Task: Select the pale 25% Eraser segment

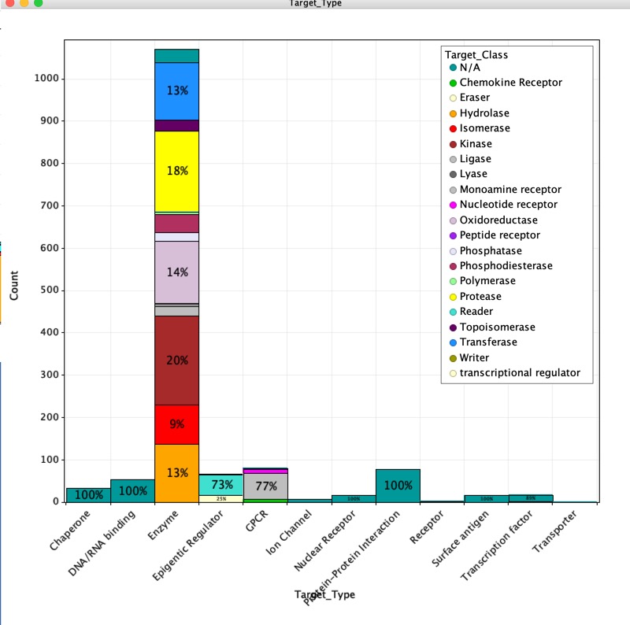Action: pyautogui.click(x=221, y=499)
